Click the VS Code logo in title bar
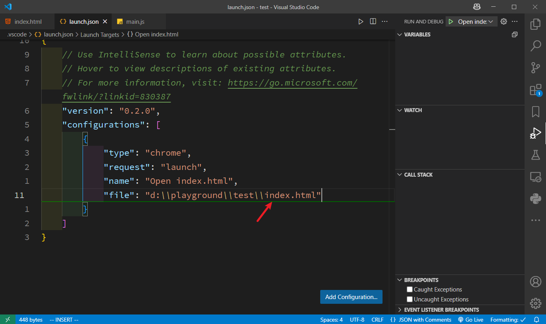The width and height of the screenshot is (546, 324). [x=8, y=7]
